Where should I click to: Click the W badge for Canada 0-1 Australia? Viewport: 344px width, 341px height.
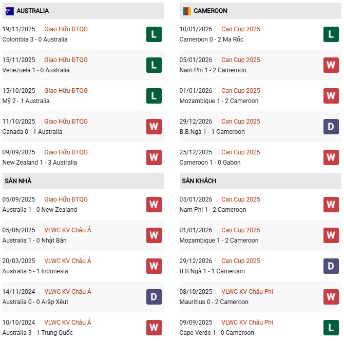pos(154,127)
